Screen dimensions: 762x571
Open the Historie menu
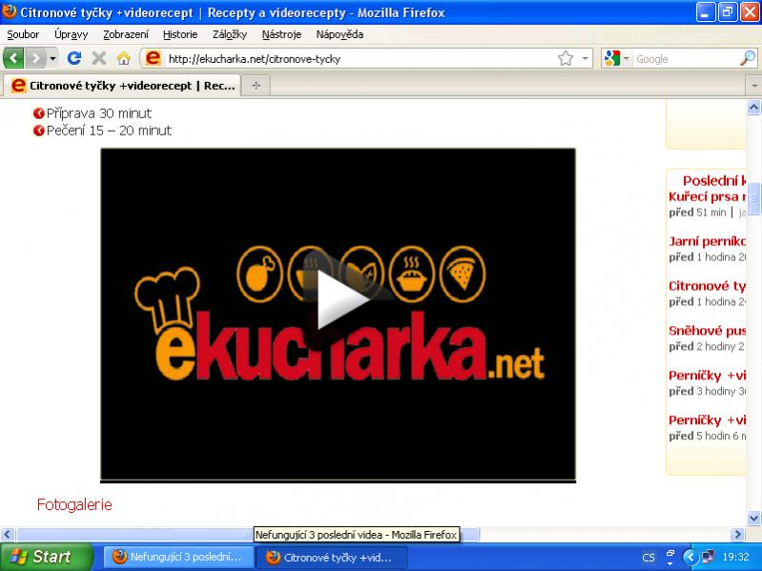[x=180, y=34]
